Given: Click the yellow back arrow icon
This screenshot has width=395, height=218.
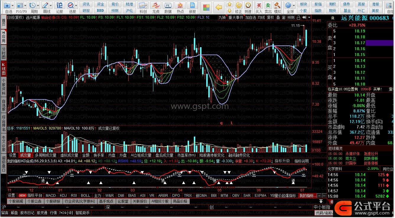Looking at the screenshot, I should click(219, 7).
